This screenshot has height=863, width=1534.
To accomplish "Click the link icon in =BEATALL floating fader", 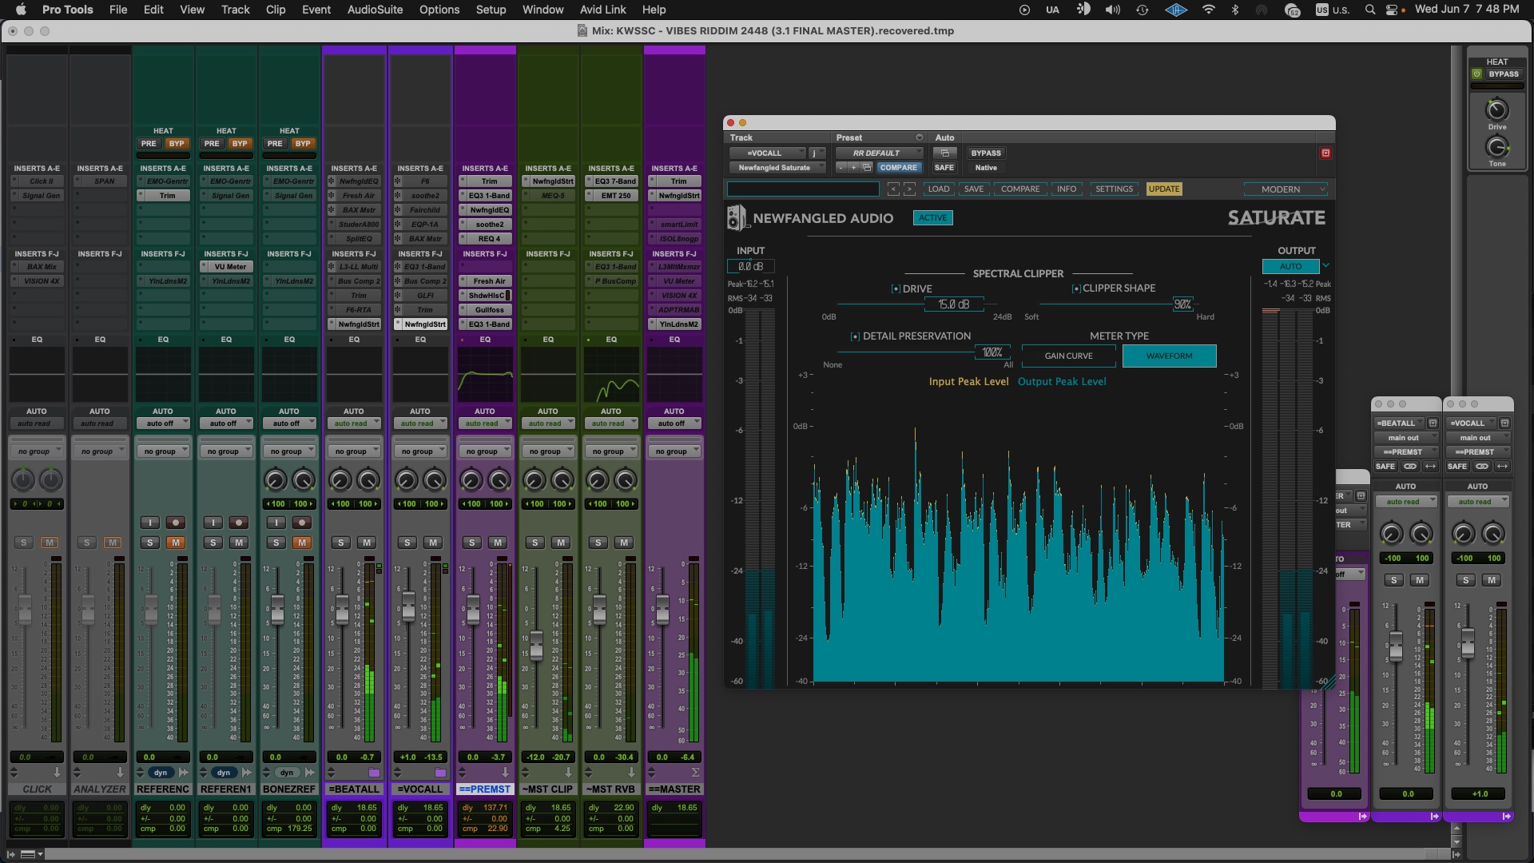I will point(1410,467).
